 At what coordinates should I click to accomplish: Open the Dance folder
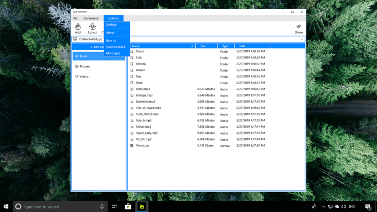pyautogui.click(x=140, y=51)
